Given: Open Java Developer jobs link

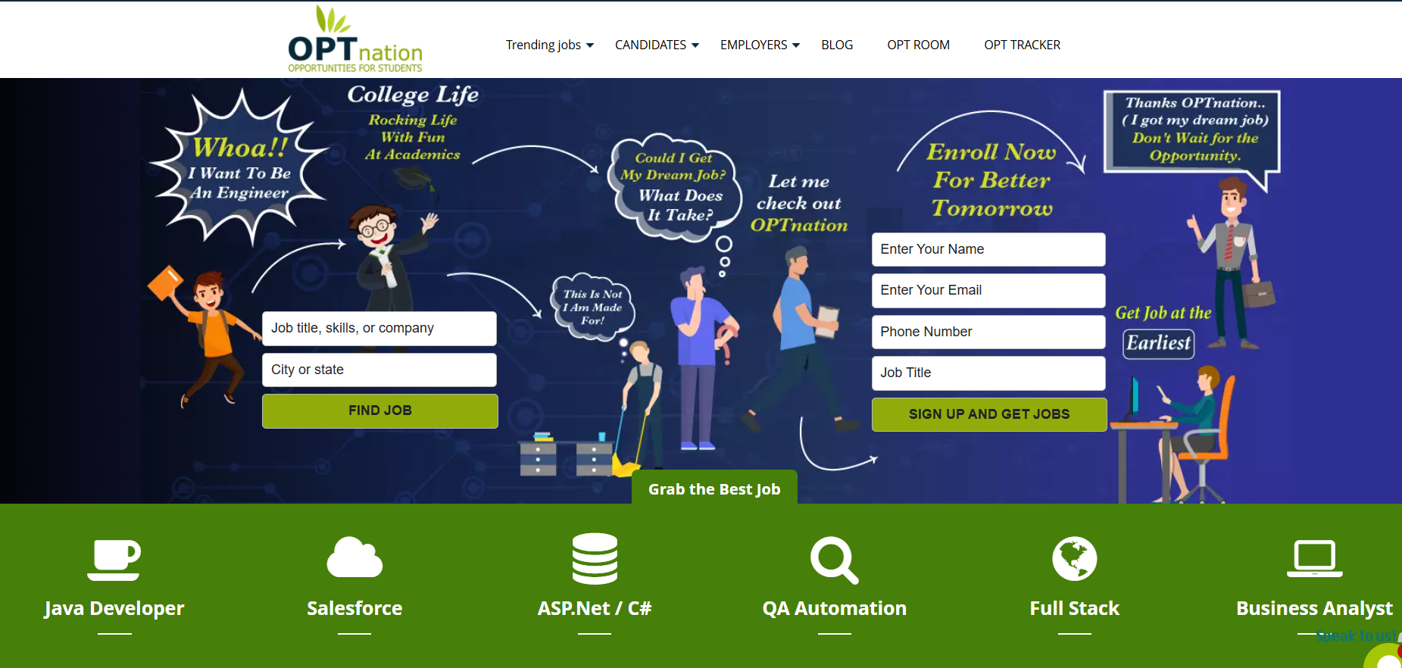Looking at the screenshot, I should pos(114,608).
